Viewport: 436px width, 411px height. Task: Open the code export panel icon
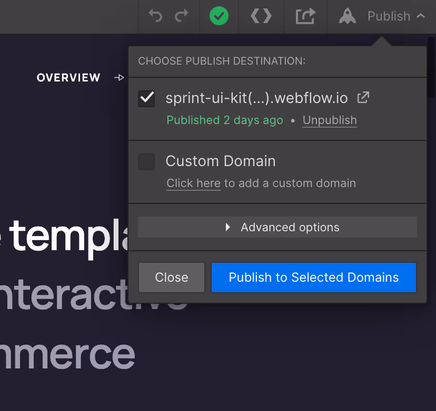(x=261, y=16)
